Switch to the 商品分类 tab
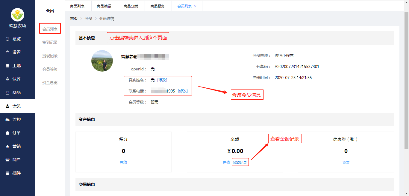Viewport: 409px width, 196px height. point(131,6)
